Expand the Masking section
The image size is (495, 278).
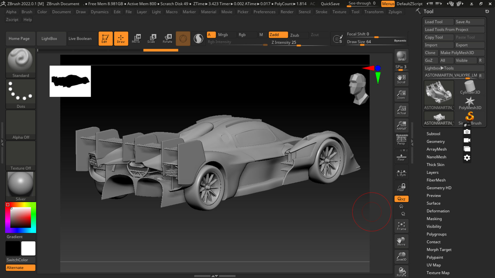434,219
